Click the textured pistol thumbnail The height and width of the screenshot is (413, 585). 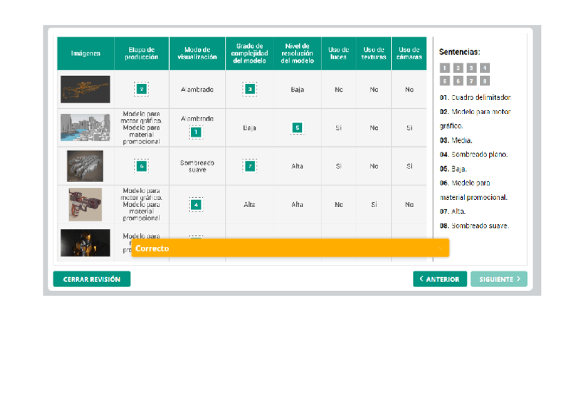(x=85, y=205)
